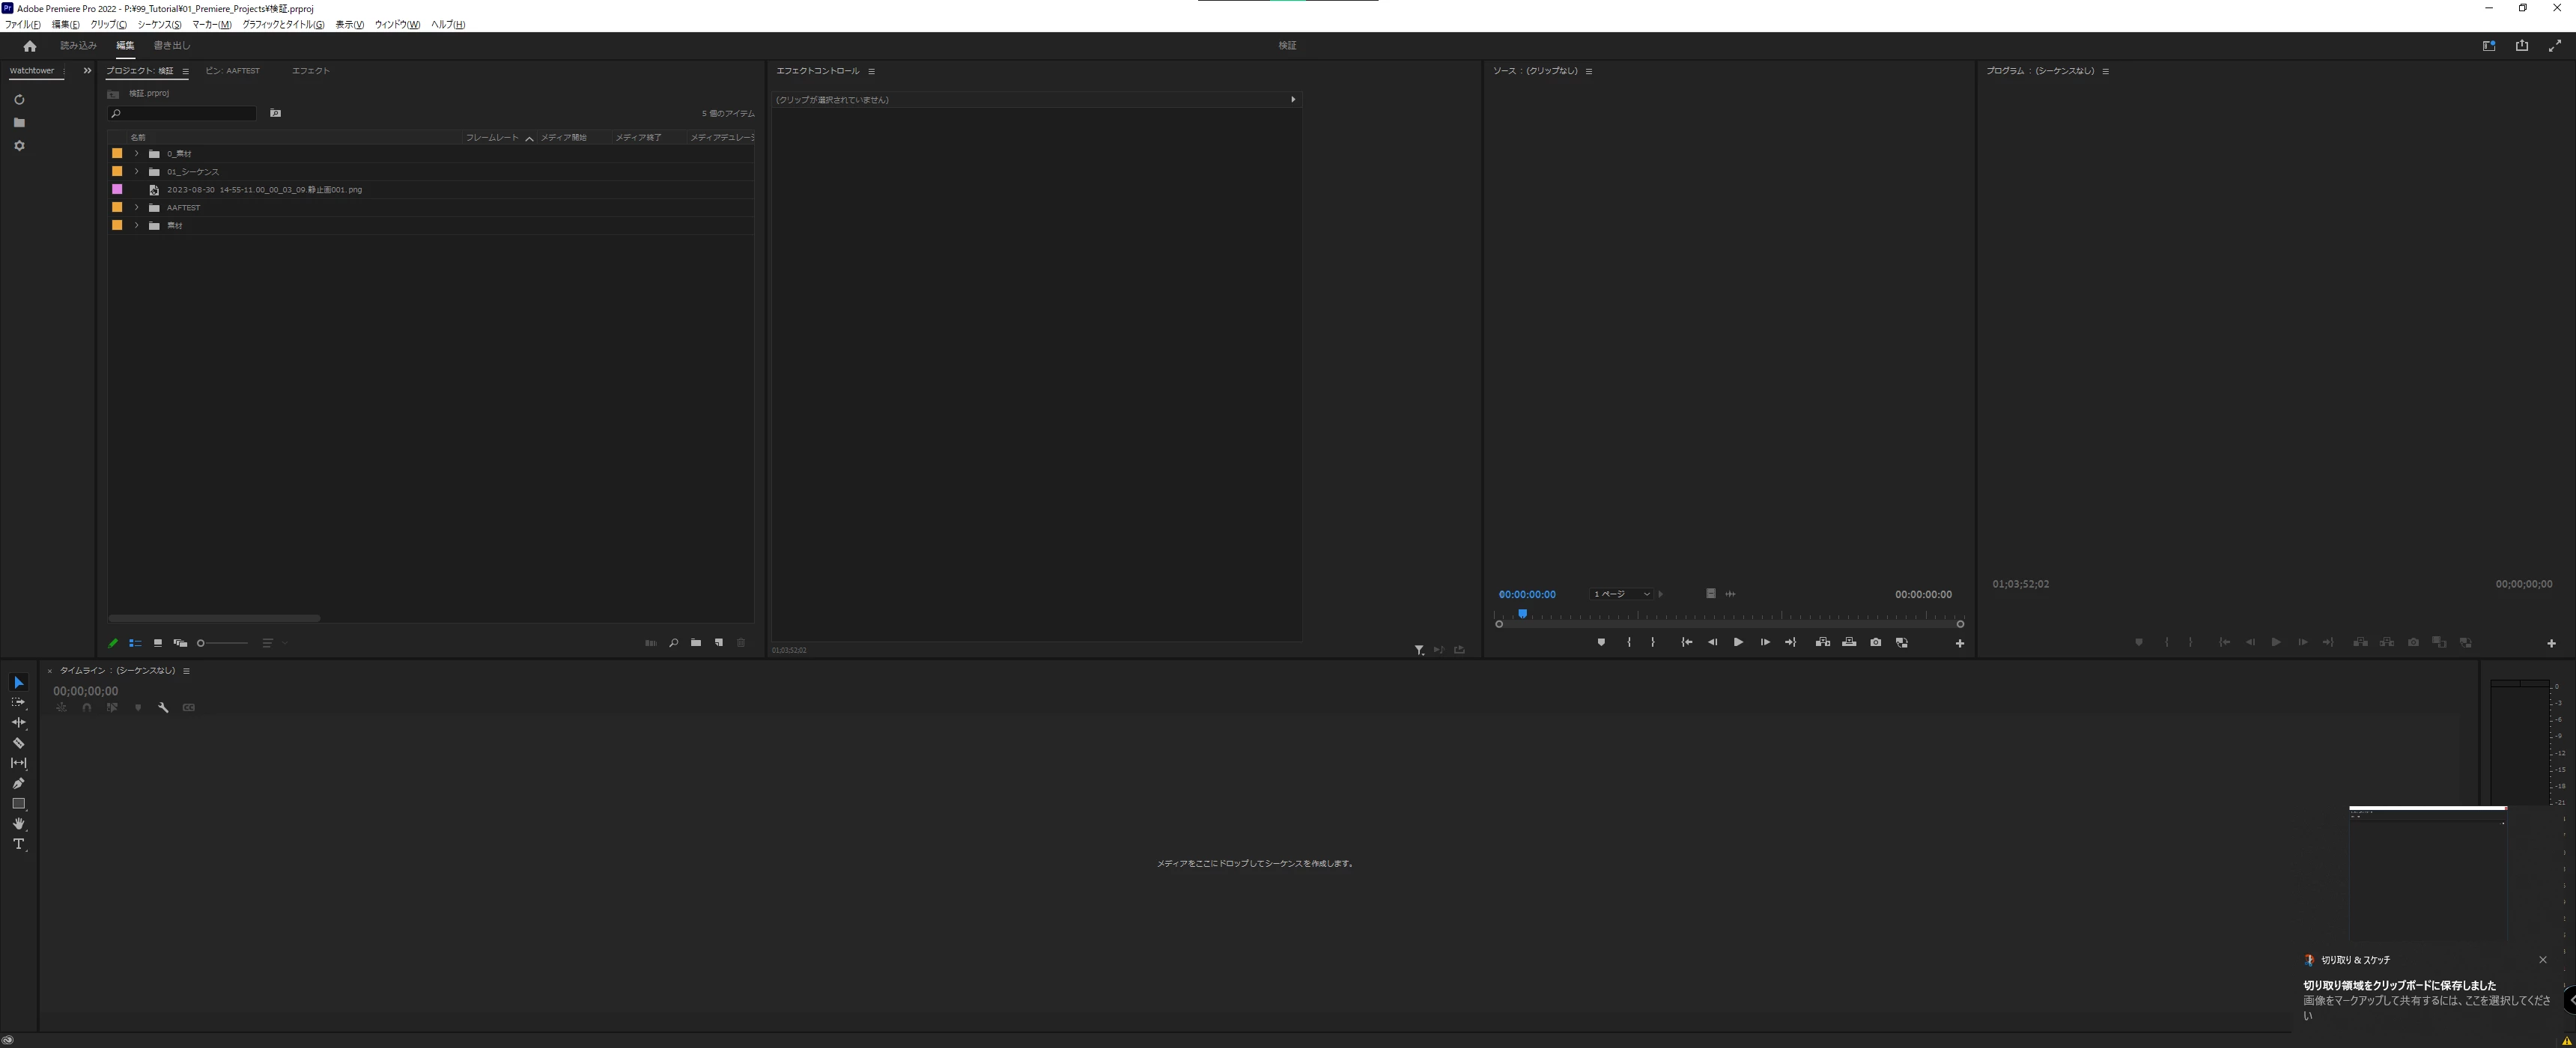2576x1048 pixels.
Task: Expand the AAFTEST bin
Action: point(137,207)
